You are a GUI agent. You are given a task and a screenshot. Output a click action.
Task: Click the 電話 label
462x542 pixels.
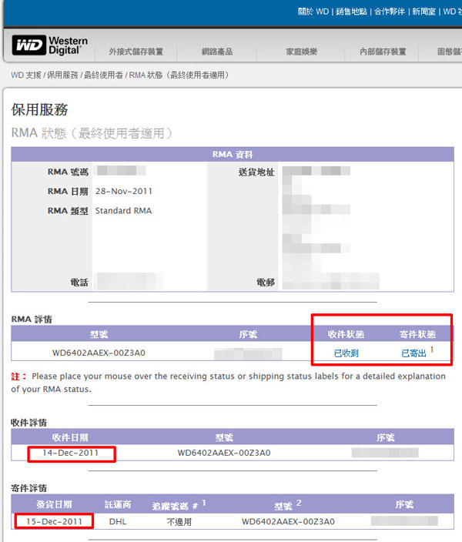pos(79,283)
